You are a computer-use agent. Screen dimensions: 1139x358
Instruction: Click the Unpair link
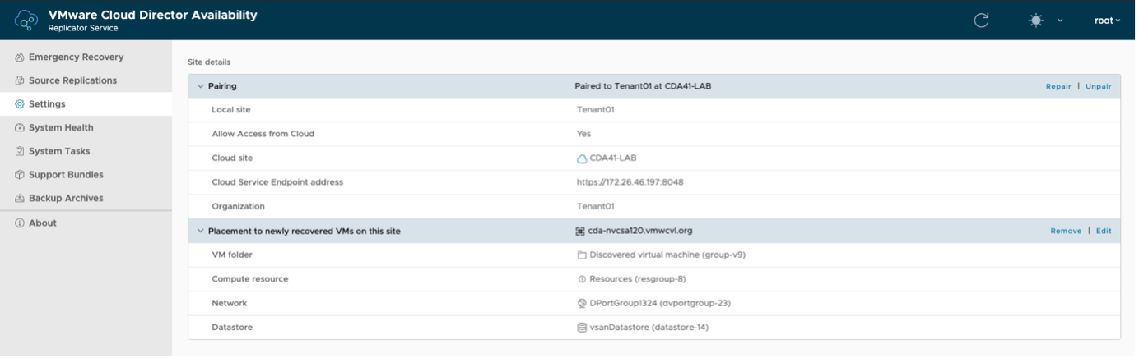tap(1098, 86)
